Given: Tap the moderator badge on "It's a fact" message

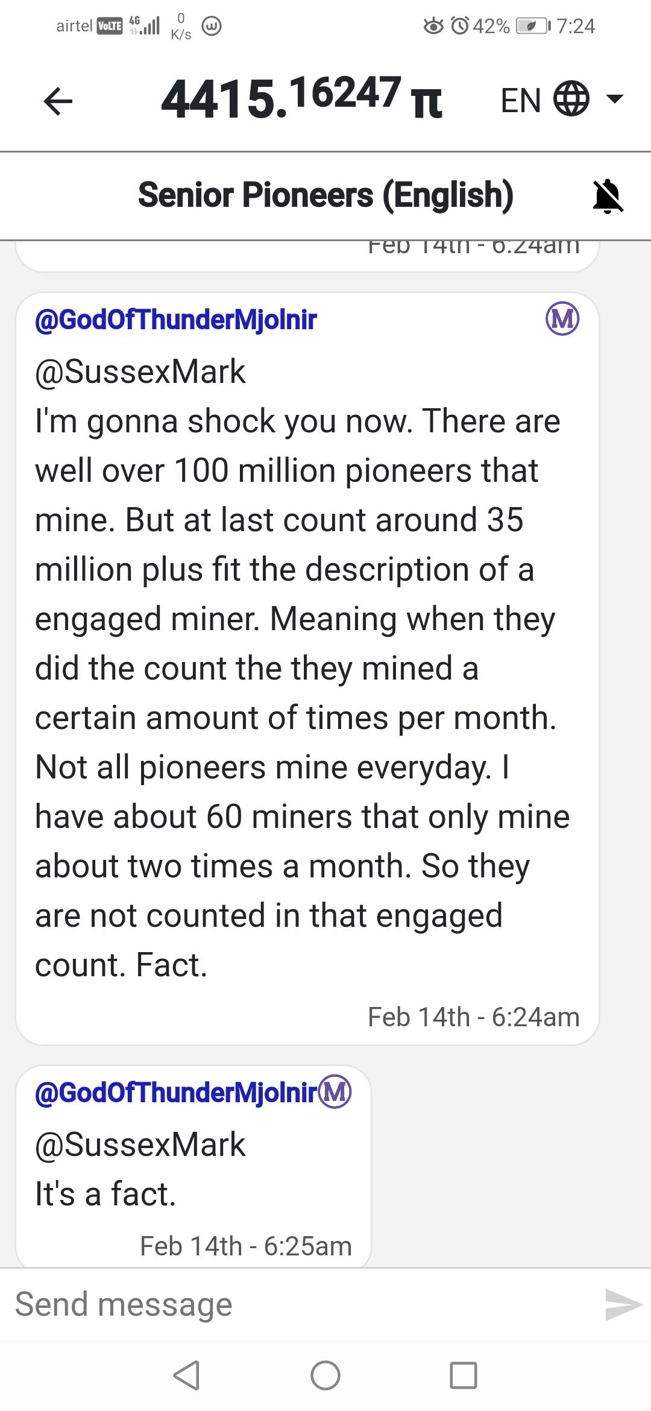Looking at the screenshot, I should 335,1092.
